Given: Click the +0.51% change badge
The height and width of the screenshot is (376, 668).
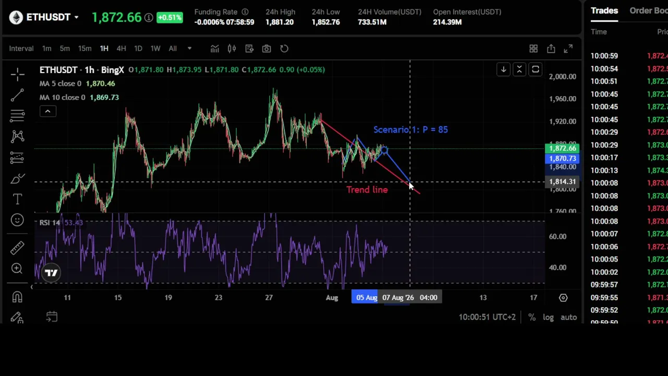Looking at the screenshot, I should [170, 18].
